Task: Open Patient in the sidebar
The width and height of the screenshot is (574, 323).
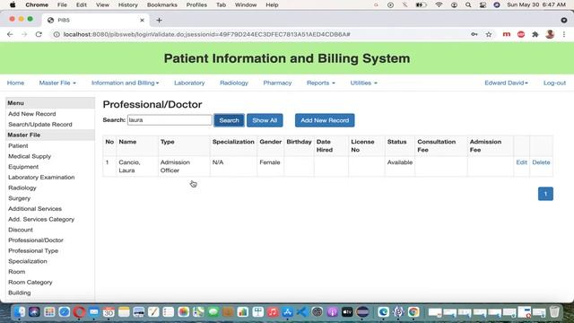Action: point(18,145)
